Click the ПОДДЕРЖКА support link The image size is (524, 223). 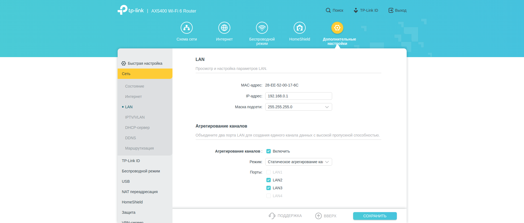point(285,216)
